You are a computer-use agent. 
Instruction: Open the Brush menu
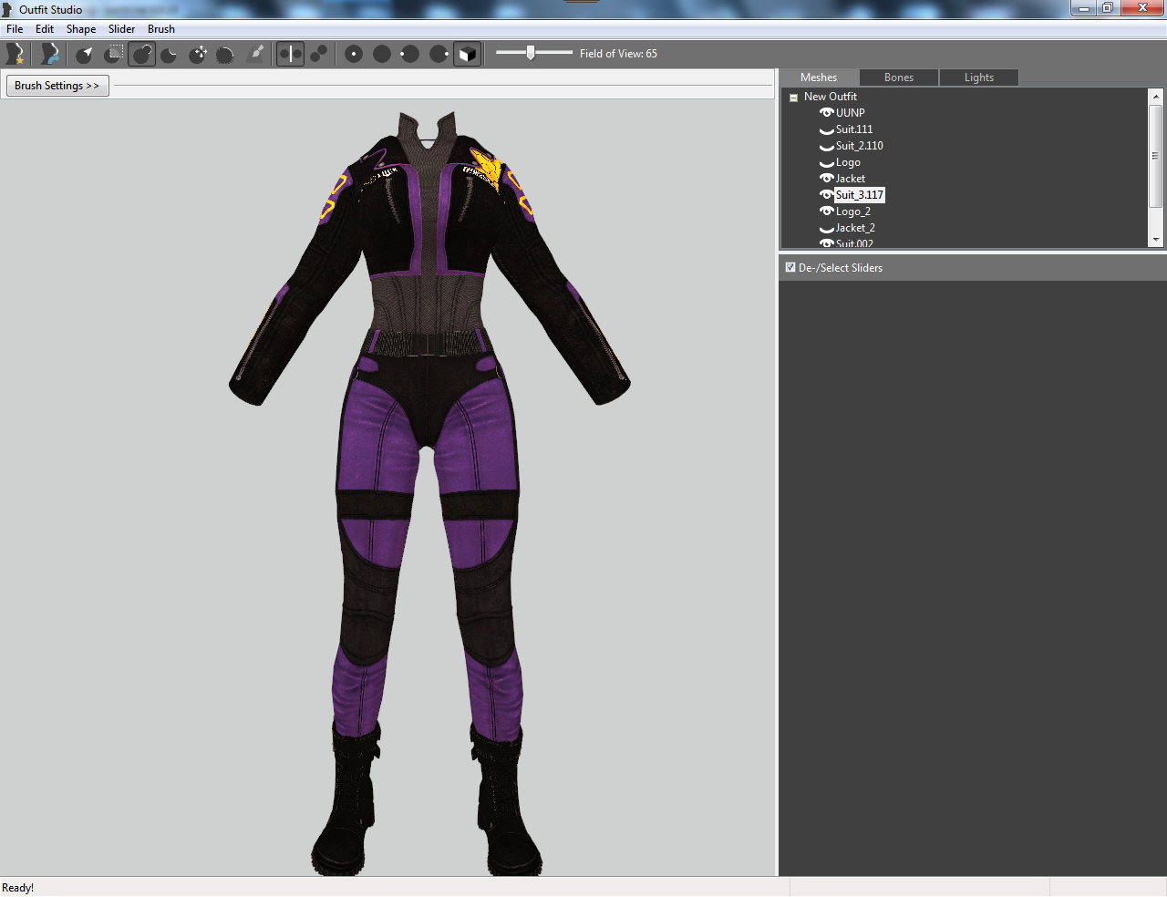(161, 29)
